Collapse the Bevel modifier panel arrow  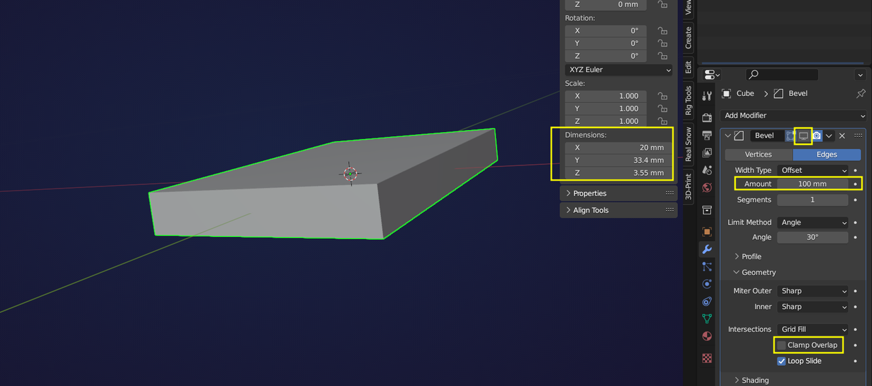[x=728, y=135]
